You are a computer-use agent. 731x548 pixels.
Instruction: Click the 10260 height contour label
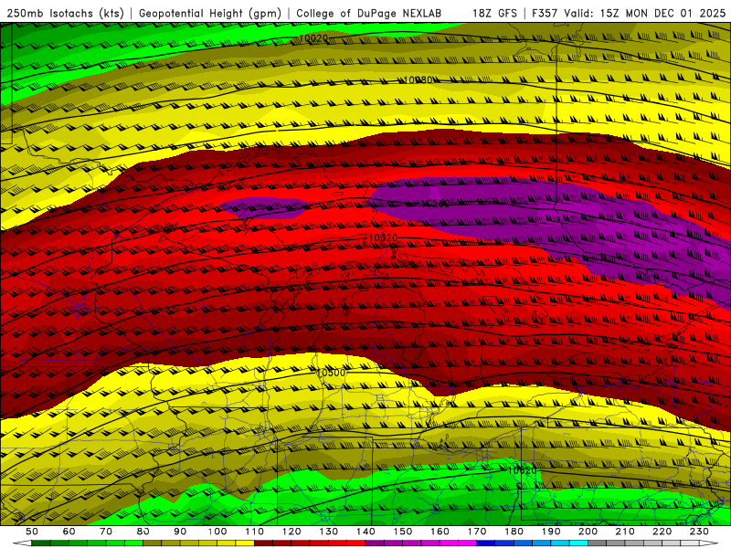(436, 204)
